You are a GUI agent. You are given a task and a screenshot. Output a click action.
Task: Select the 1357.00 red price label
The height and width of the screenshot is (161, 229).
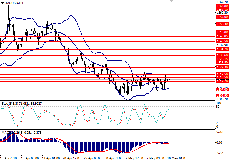(x=222, y=17)
